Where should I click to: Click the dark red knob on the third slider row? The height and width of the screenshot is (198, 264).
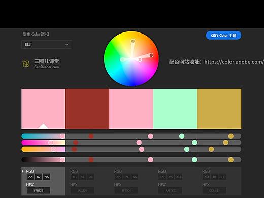74,149
